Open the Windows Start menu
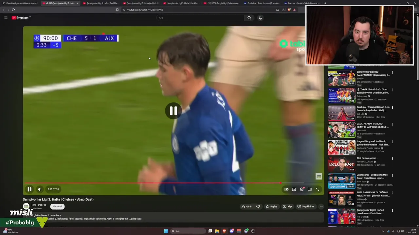 [x=166, y=231]
